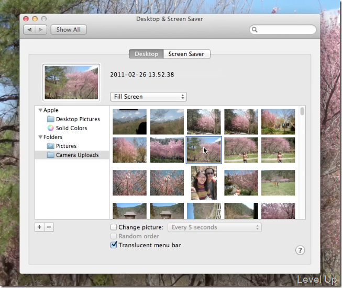
Task: Click the magnifying glass search icon
Action: pos(255,30)
